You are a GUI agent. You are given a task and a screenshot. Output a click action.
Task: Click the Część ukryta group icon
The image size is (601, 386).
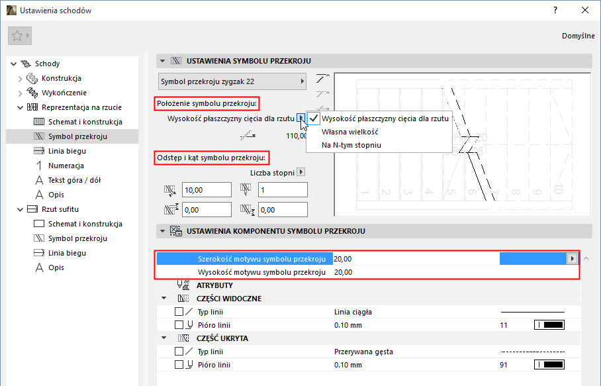[x=183, y=338]
